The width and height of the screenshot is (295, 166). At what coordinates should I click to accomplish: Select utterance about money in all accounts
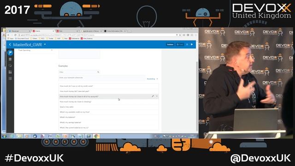[109, 96]
